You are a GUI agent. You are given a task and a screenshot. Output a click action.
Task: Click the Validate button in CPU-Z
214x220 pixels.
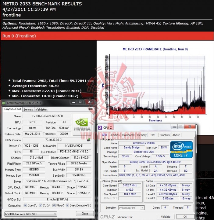click(x=166, y=217)
